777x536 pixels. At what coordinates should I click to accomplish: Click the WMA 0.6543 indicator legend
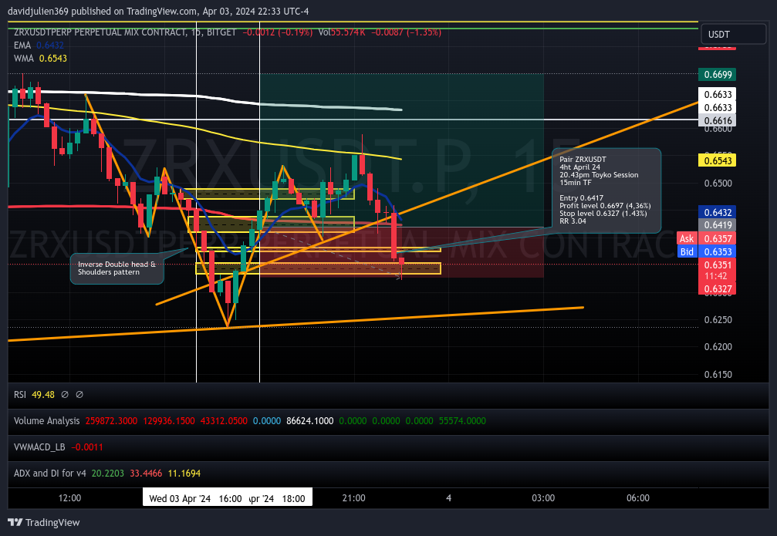pyautogui.click(x=40, y=59)
